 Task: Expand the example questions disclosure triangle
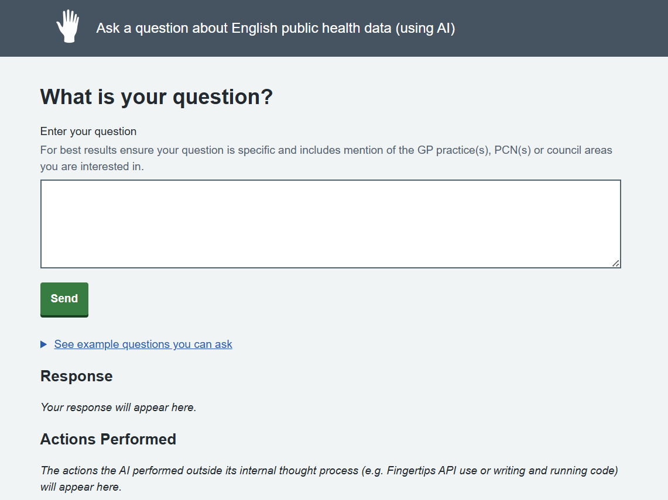point(43,344)
